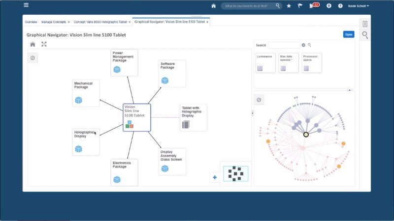Collapse the search panel using the small arrow
The image size is (394, 221).
coord(350,90)
